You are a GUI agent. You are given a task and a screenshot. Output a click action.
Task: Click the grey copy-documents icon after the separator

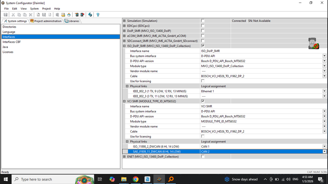[x=57, y=15]
